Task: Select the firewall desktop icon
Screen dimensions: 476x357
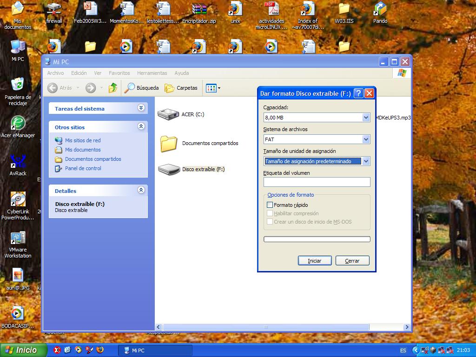Action: 54,13
